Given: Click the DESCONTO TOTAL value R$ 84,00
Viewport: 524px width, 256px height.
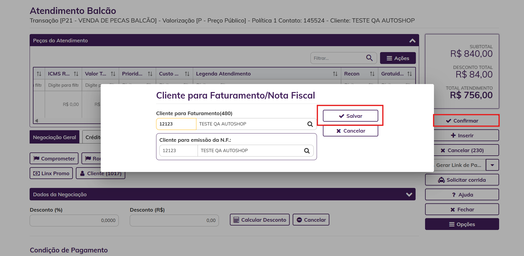Looking at the screenshot, I should pyautogui.click(x=474, y=74).
